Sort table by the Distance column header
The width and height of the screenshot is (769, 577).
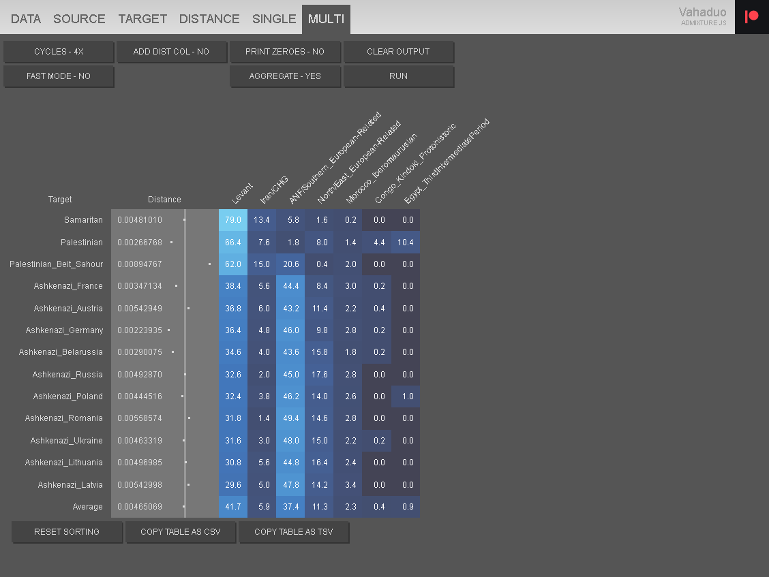coord(164,200)
